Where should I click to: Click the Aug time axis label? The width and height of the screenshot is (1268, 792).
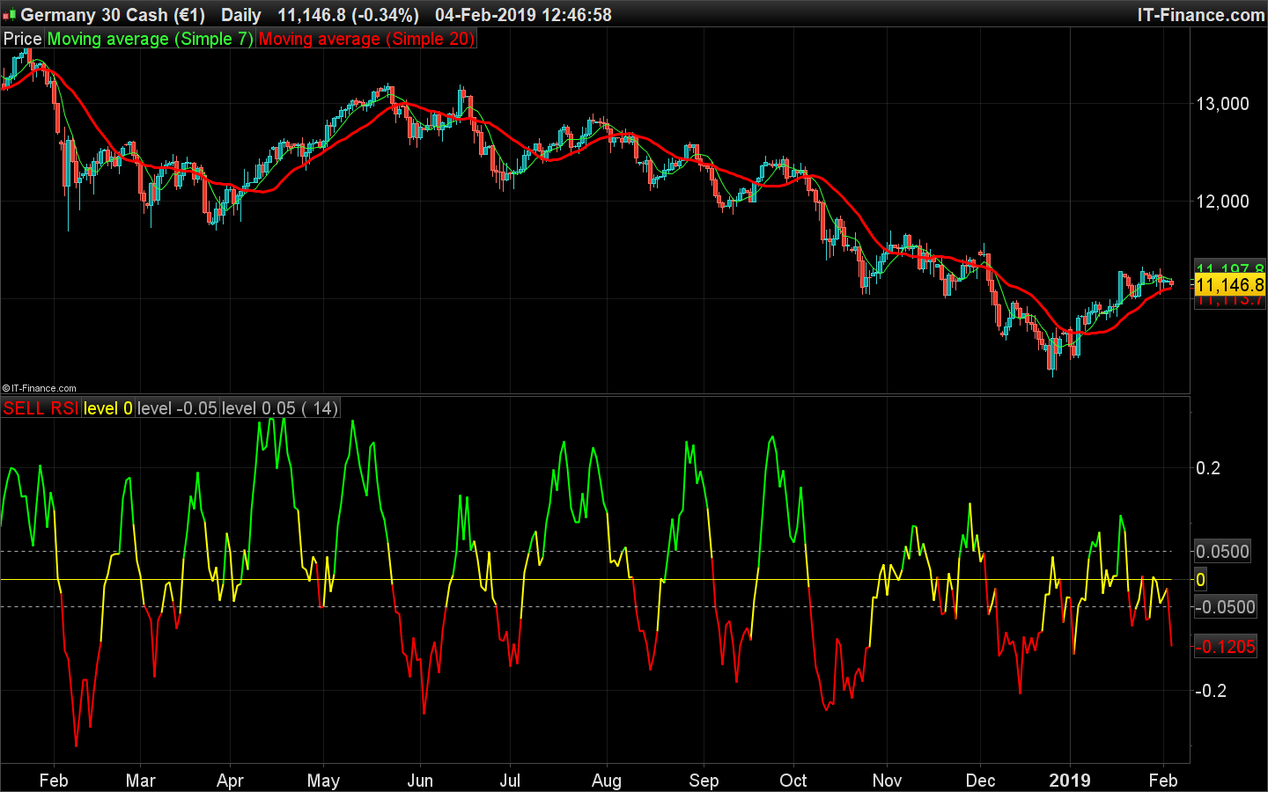607,781
